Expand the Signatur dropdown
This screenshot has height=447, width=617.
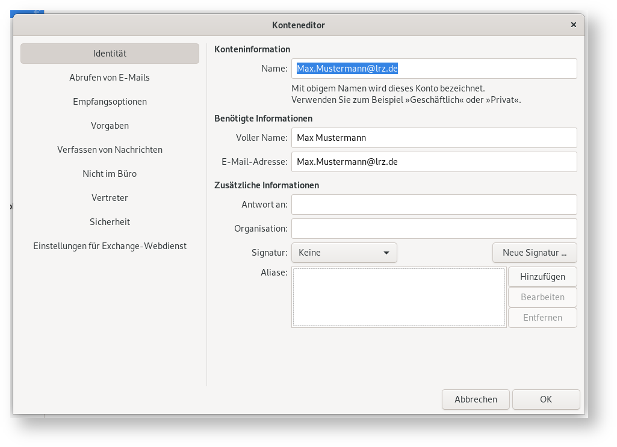344,253
